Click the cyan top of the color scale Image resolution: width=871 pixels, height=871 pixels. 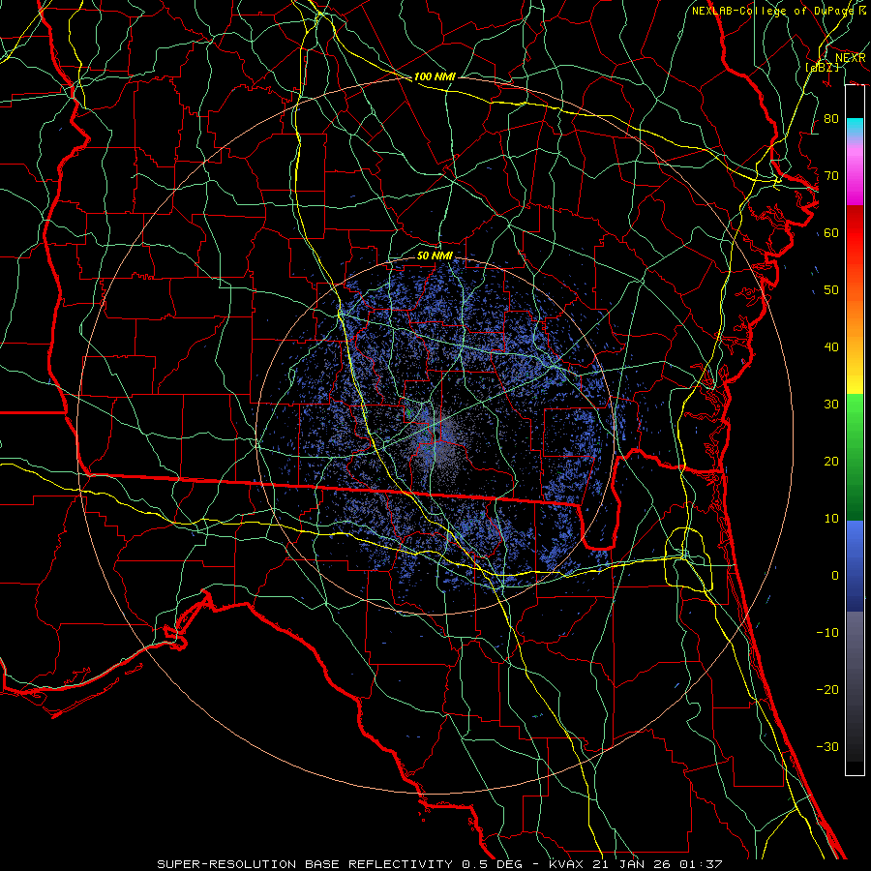pos(855,128)
